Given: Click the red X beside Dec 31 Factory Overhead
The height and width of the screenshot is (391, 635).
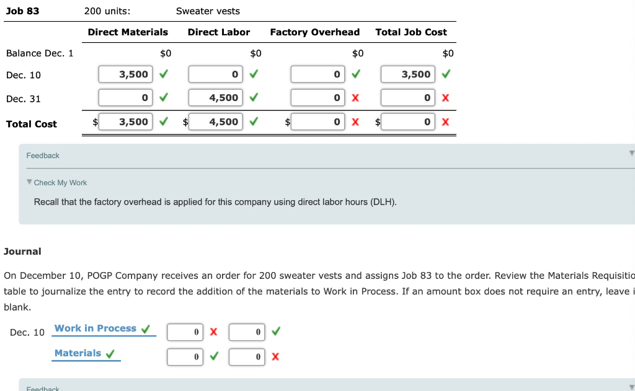Looking at the screenshot, I should pos(356,97).
